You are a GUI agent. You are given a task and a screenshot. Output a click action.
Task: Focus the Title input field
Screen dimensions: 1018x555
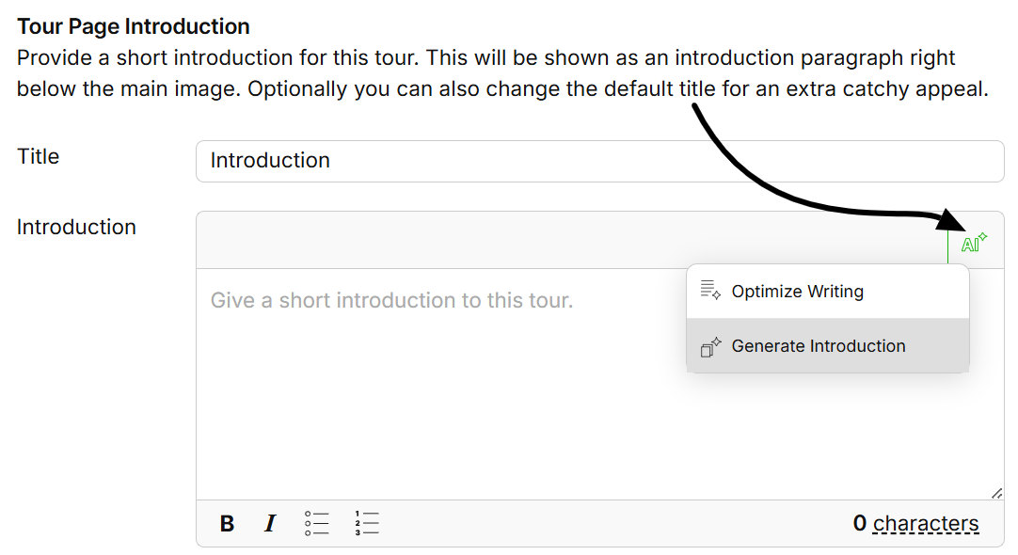[x=599, y=161]
